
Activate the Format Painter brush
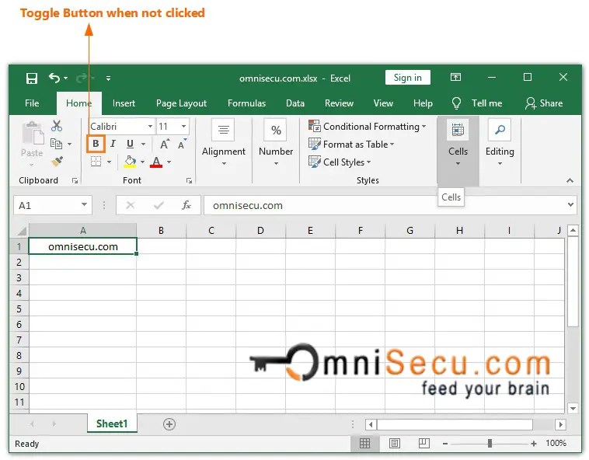[x=57, y=161]
